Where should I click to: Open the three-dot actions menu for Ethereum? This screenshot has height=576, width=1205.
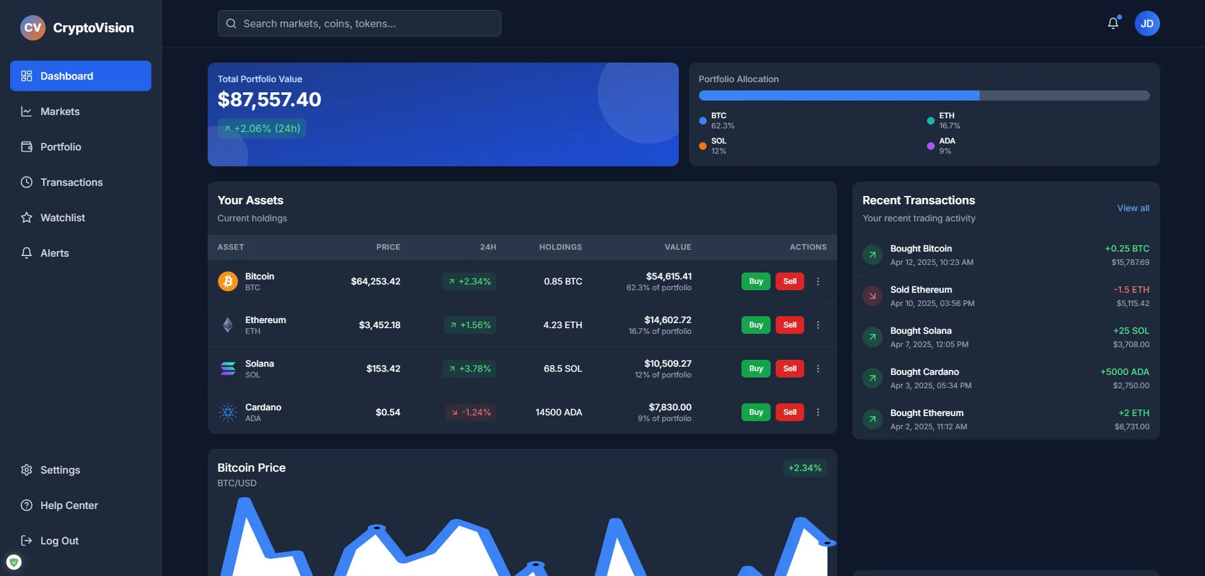818,324
